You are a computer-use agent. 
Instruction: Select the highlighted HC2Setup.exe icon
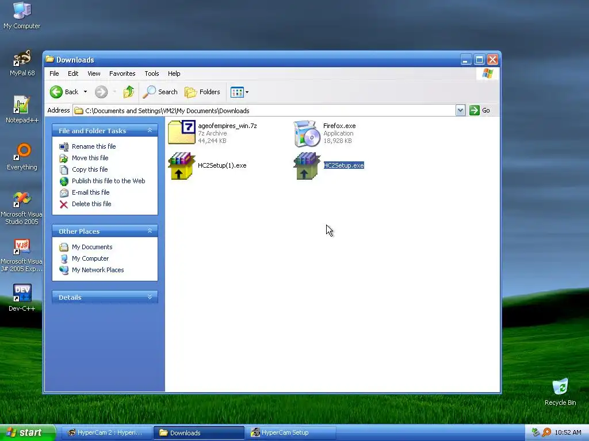pos(307,166)
